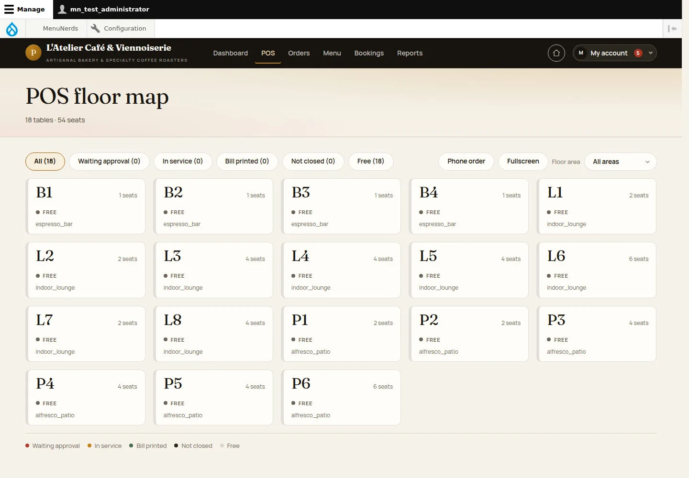This screenshot has width=689, height=478.
Task: Click the gold P café logo
Action: (x=33, y=53)
